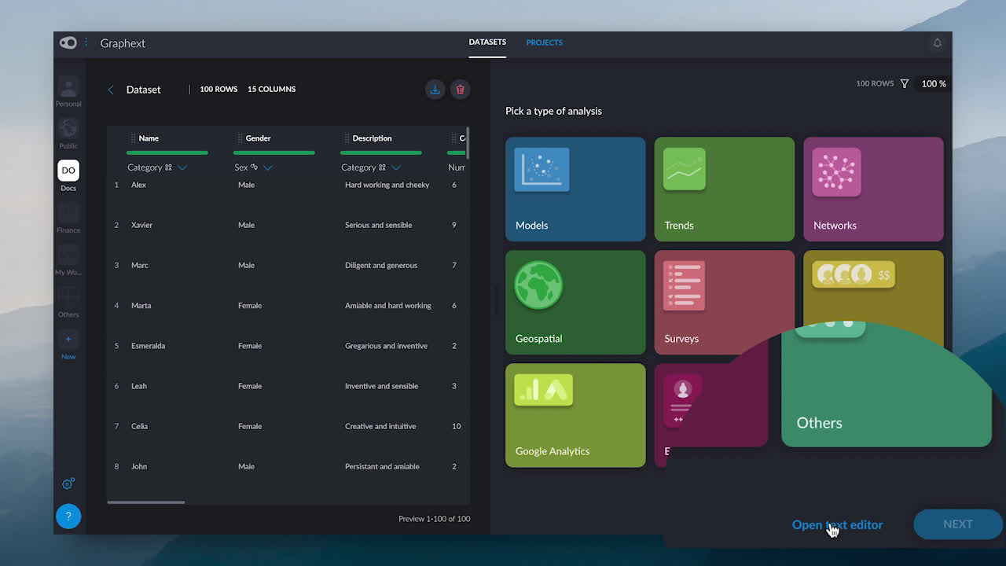
Task: Grab the Description column drag handle
Action: (x=347, y=138)
